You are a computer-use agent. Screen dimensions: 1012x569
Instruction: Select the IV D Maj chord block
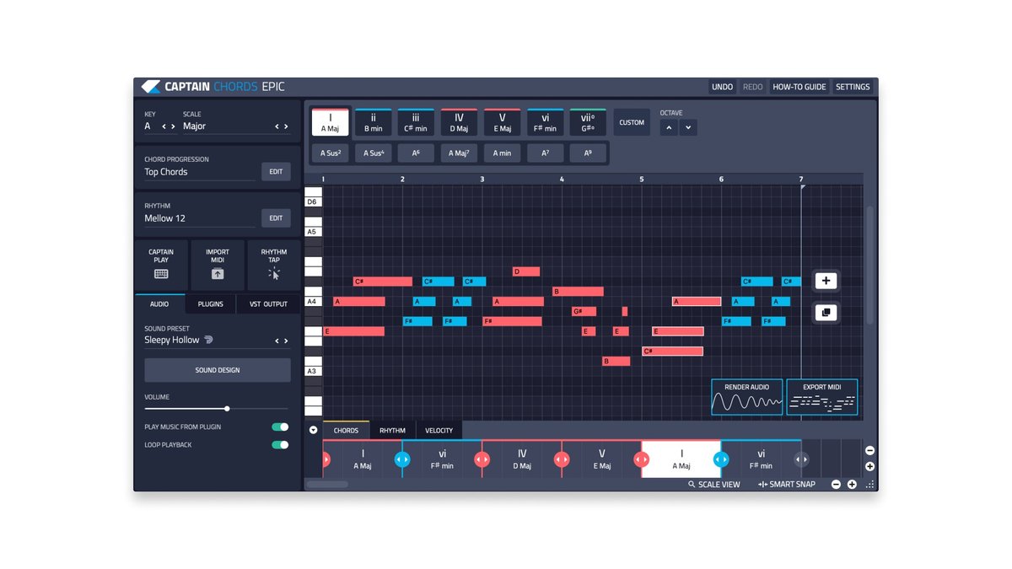coord(521,459)
